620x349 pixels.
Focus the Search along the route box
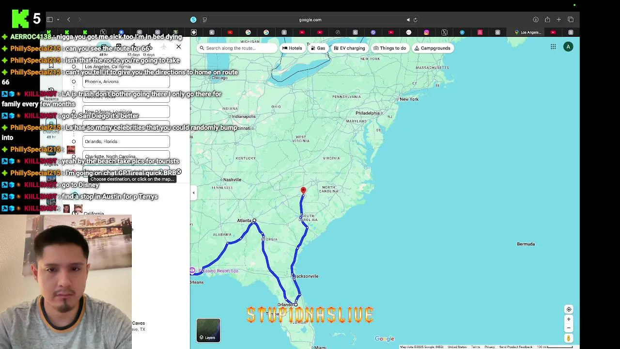[x=236, y=48]
